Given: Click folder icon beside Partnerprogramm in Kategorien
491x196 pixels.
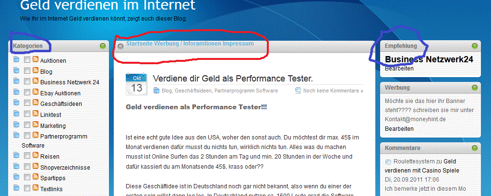Looking at the screenshot, I should (x=16, y=135).
